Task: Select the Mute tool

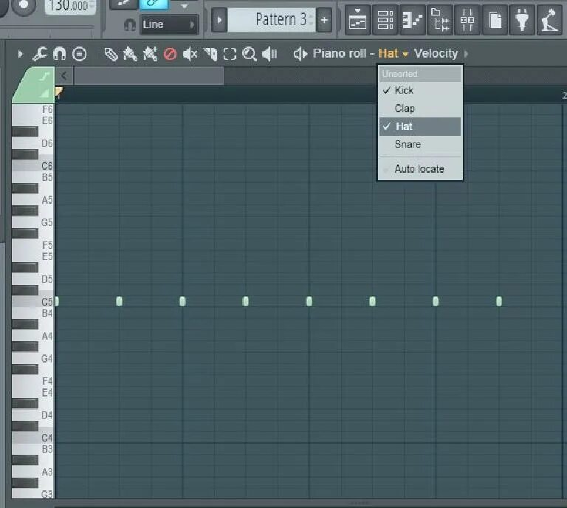Action: tap(190, 54)
